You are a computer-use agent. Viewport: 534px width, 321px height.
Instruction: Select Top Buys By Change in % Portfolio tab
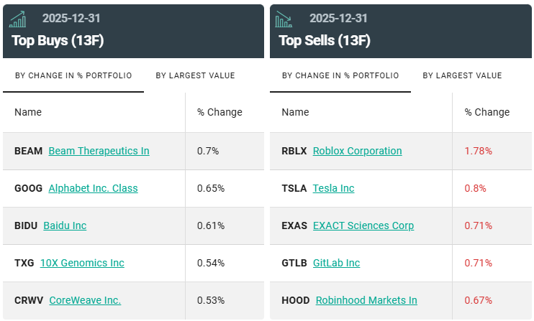click(x=73, y=76)
